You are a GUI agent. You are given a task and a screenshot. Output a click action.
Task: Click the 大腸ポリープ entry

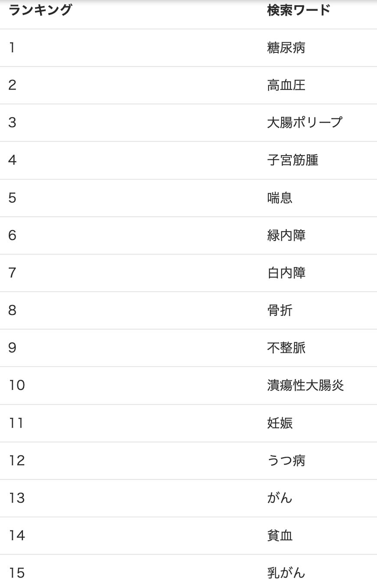tap(305, 123)
